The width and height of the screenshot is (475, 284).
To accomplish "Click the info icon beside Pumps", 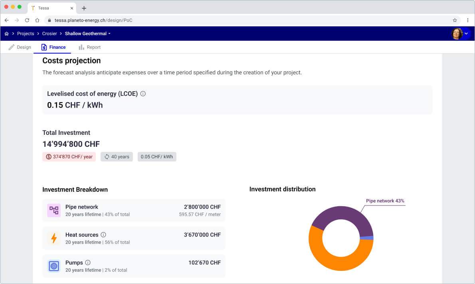I will [x=88, y=262].
